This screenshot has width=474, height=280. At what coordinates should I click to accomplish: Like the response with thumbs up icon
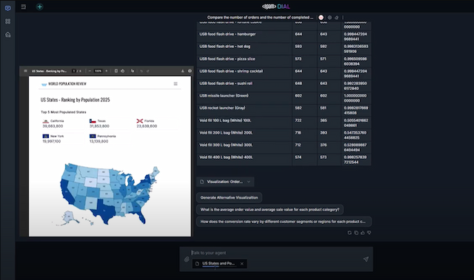(362, 233)
